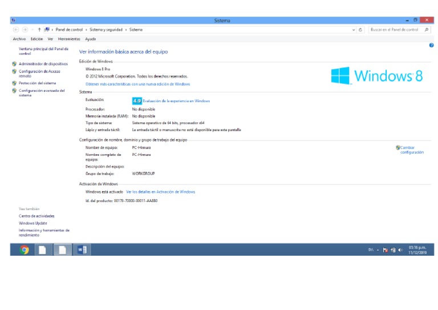The height and width of the screenshot is (310, 438).
Task: Open Ver los detalles en Activación de Windows
Action: [x=161, y=192]
